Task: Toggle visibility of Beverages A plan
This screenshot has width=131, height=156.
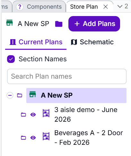Action: (x=33, y=138)
